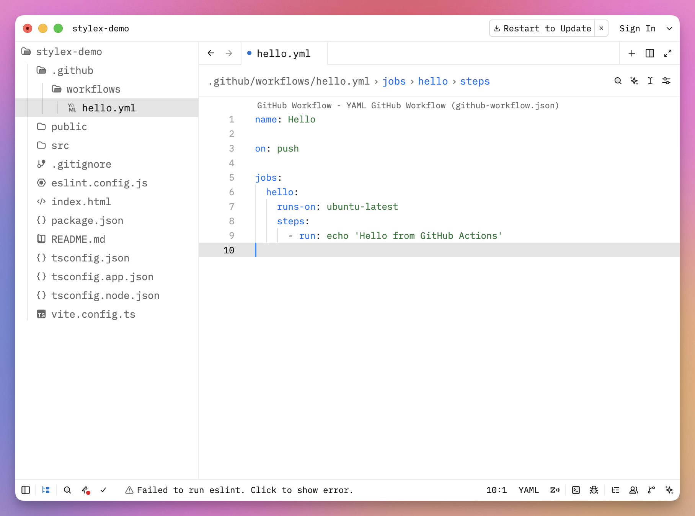Click the steps breadcrumb
The height and width of the screenshot is (516, 695).
pyautogui.click(x=475, y=81)
